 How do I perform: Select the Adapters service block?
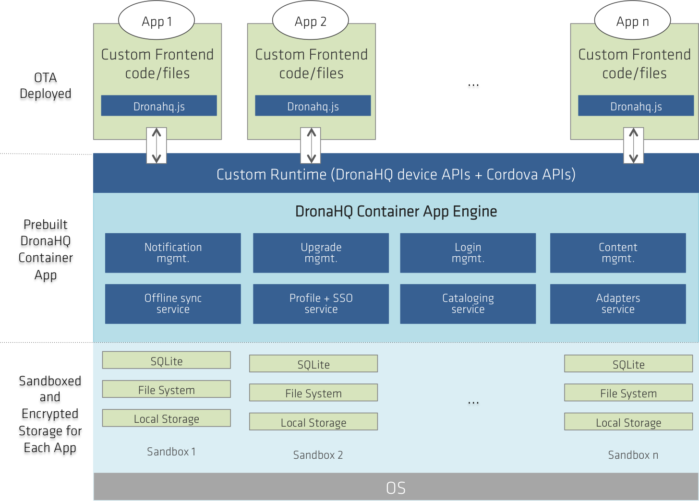click(x=618, y=304)
